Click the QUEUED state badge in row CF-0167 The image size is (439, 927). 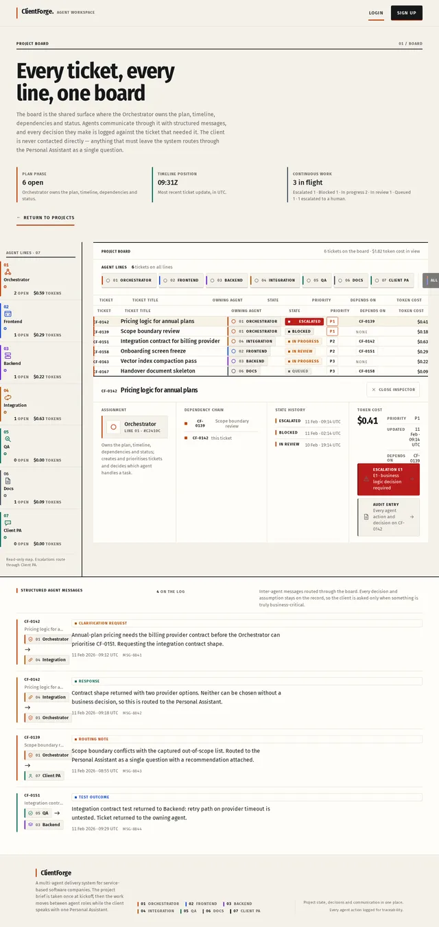click(x=298, y=371)
